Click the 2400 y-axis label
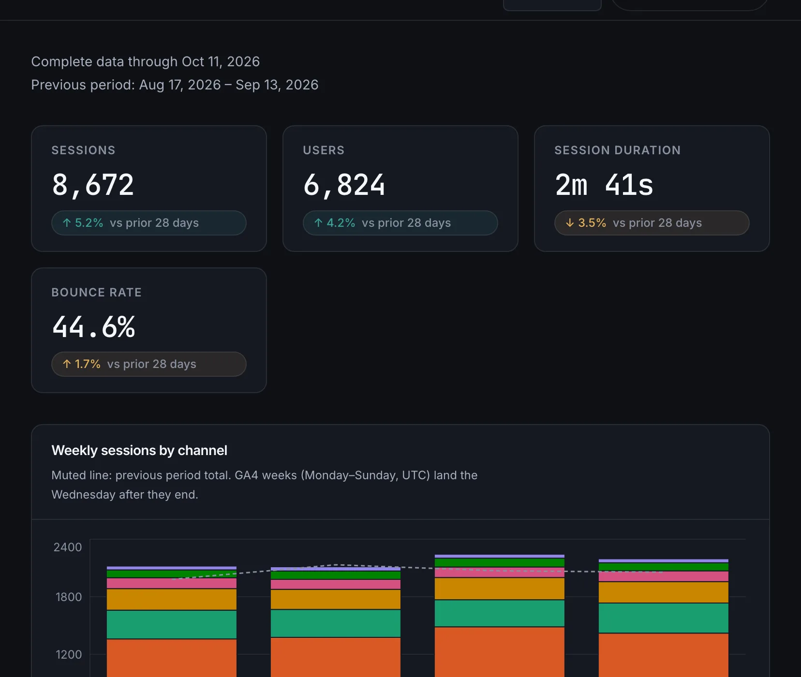 tap(68, 547)
